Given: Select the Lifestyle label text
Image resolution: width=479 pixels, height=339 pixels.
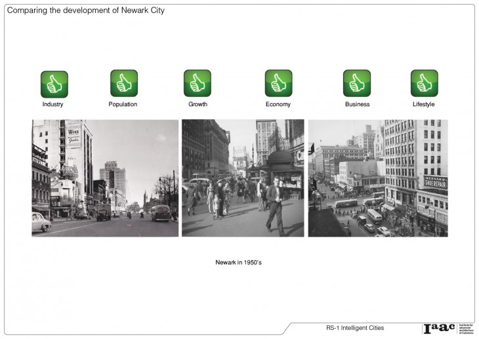Looking at the screenshot, I should click(x=424, y=104).
